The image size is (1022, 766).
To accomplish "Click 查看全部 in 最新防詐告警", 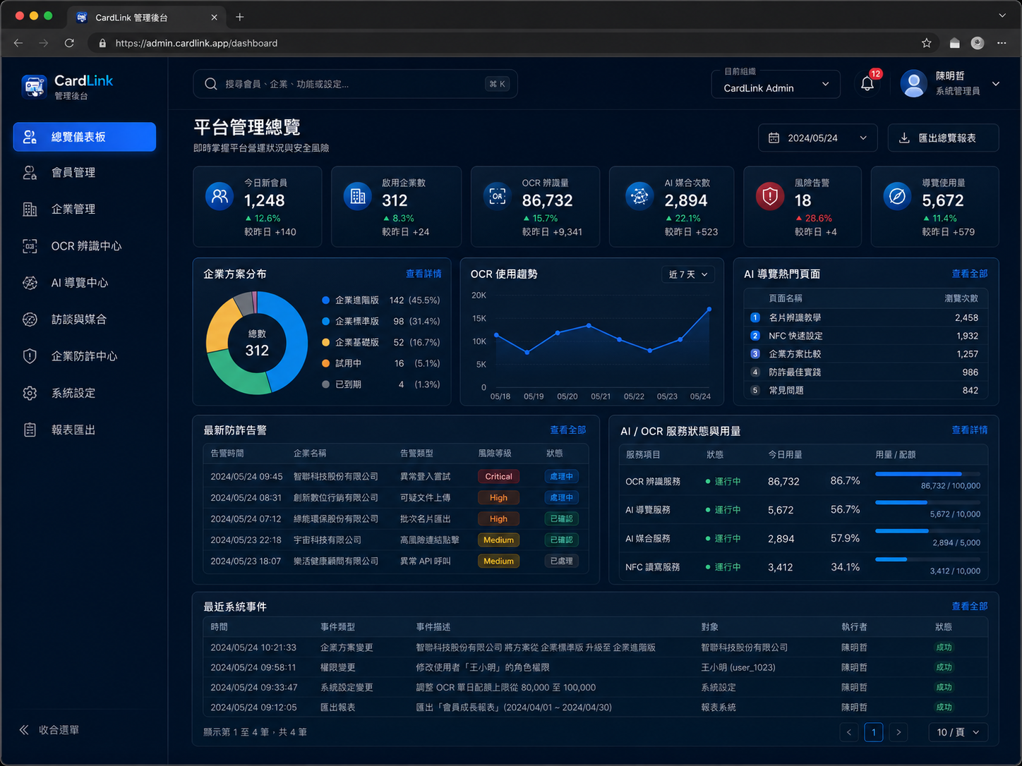I will [568, 430].
